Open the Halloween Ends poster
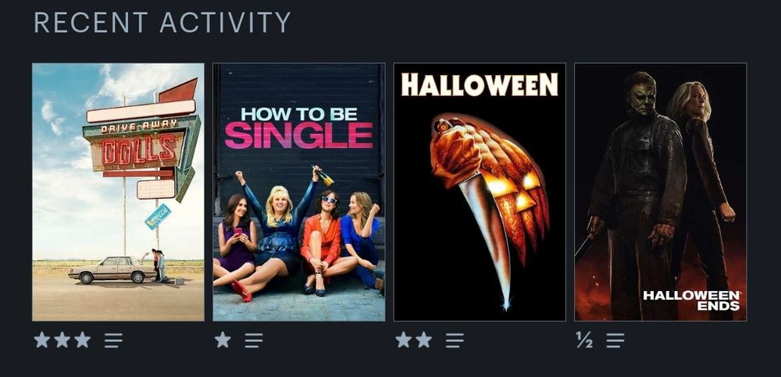This screenshot has width=781, height=377. 661,192
